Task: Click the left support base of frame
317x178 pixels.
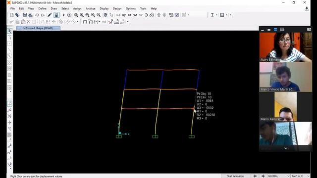Action: 119,136
